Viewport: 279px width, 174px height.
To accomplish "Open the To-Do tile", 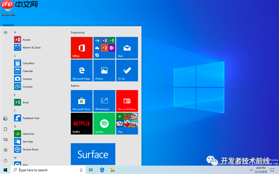I will (x=127, y=70).
